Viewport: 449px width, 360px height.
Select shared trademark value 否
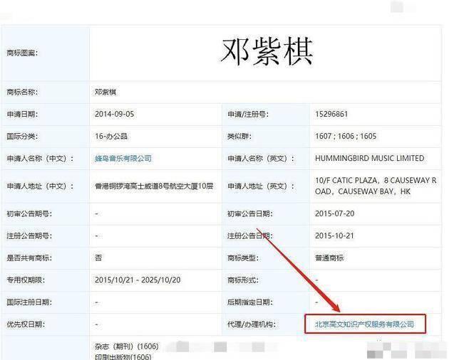pos(98,258)
